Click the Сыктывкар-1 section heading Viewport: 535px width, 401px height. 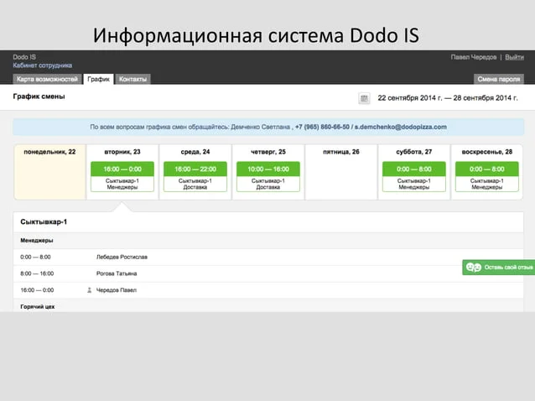[44, 221]
